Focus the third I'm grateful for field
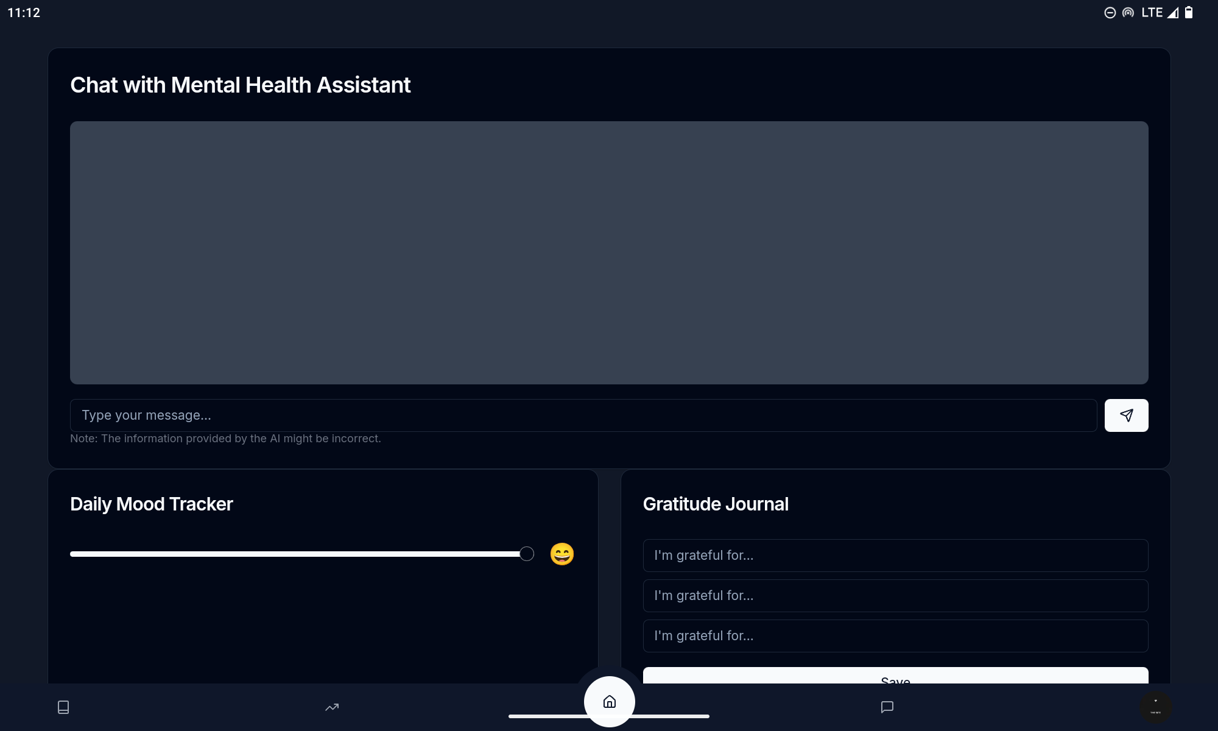1218x731 pixels. pyautogui.click(x=895, y=636)
